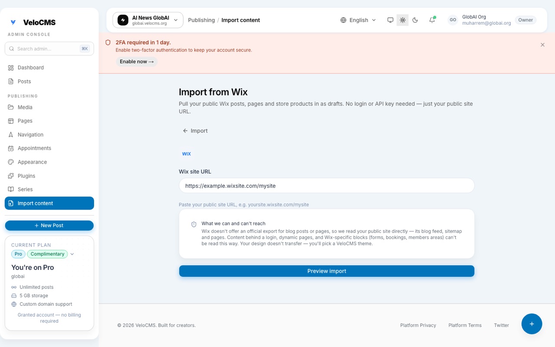Click the Import from Wix heading
This screenshot has width=555, height=347.
point(213,92)
